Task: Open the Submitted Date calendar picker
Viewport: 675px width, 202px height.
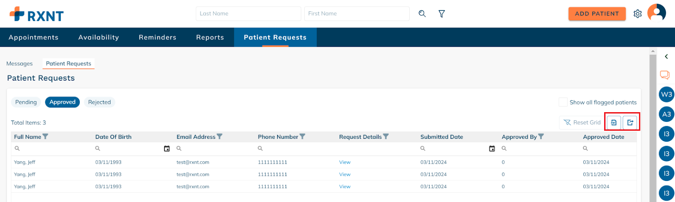Action: pyautogui.click(x=492, y=148)
